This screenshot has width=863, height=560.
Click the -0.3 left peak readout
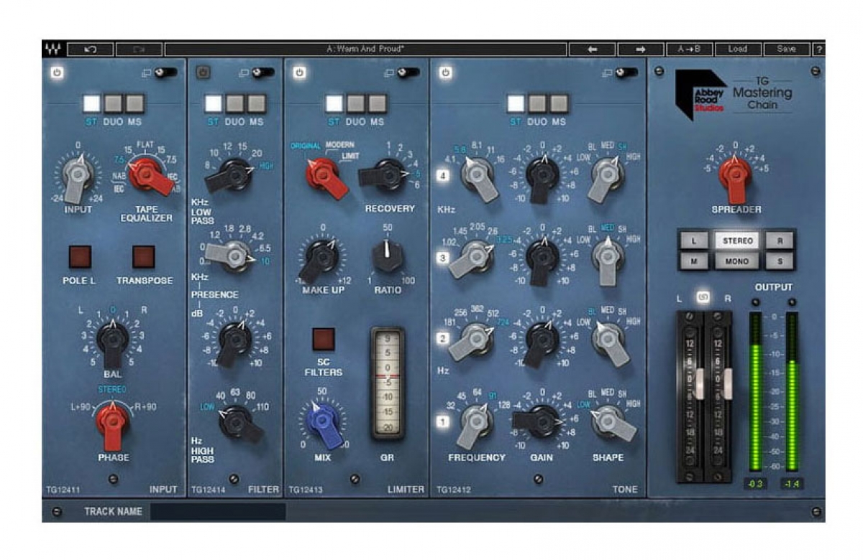(x=756, y=484)
